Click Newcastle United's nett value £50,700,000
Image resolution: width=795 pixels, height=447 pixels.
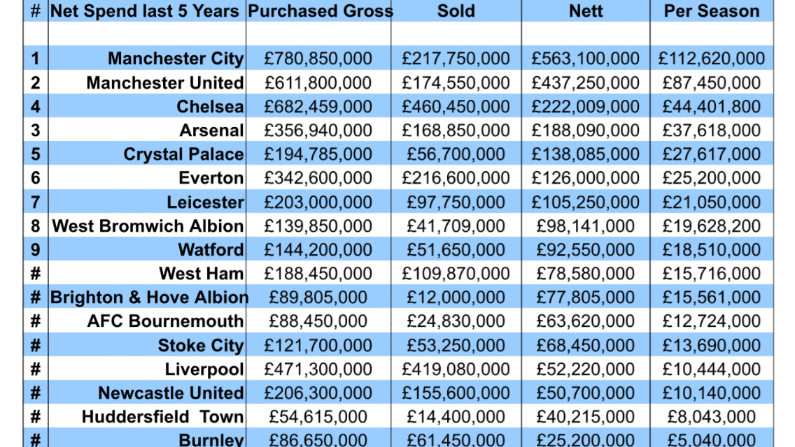coord(586,393)
